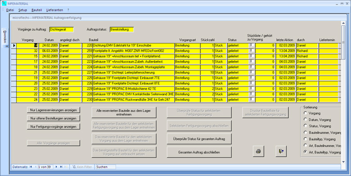Click cell Gehäuse 19" Dichtepl. Leiterplattensicherung
This screenshot has width=351, height=176.
134,72
